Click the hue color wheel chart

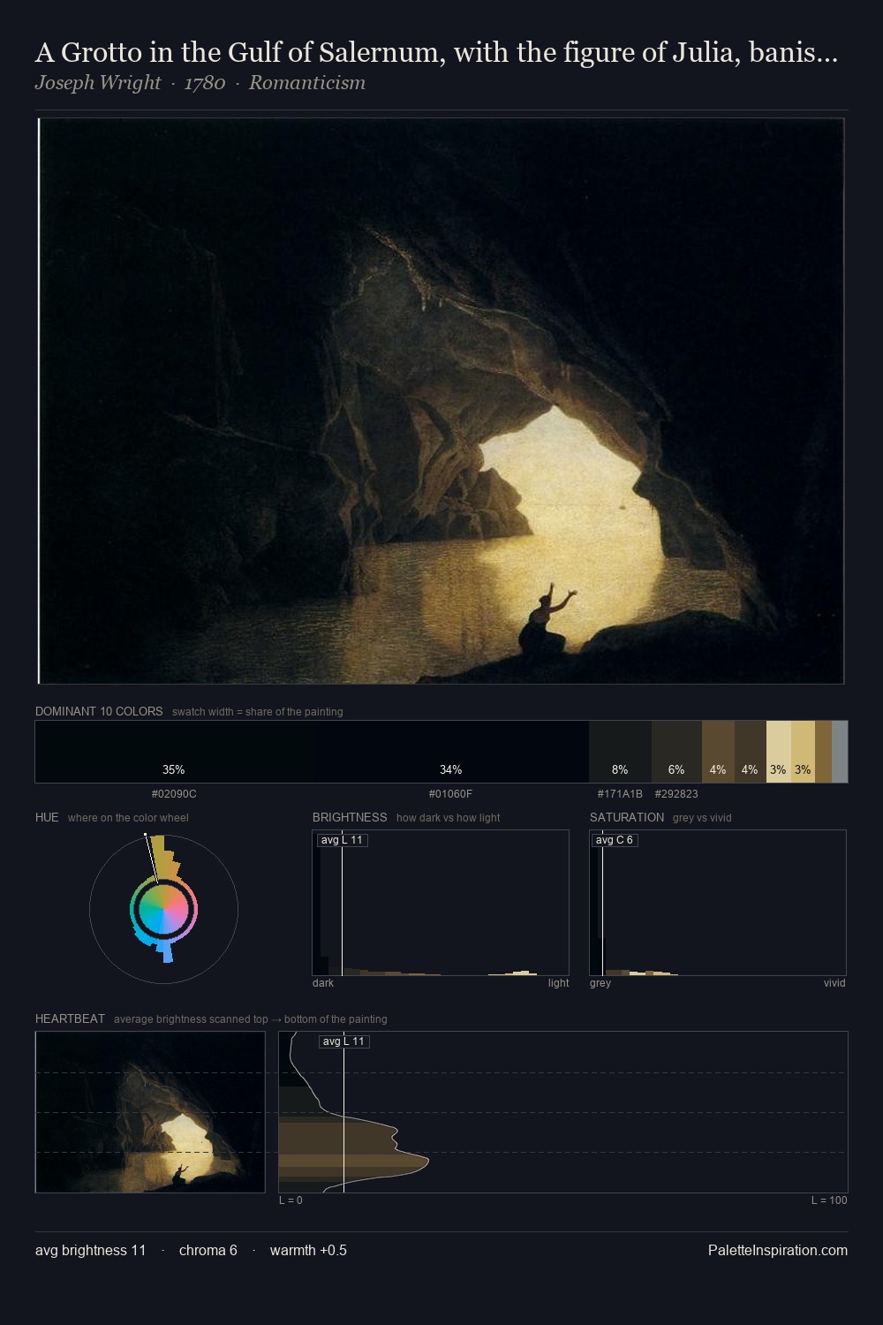pos(163,909)
